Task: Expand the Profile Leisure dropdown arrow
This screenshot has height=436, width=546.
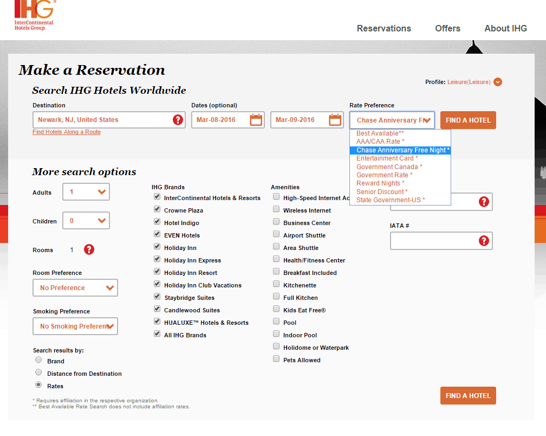Action: pyautogui.click(x=498, y=82)
